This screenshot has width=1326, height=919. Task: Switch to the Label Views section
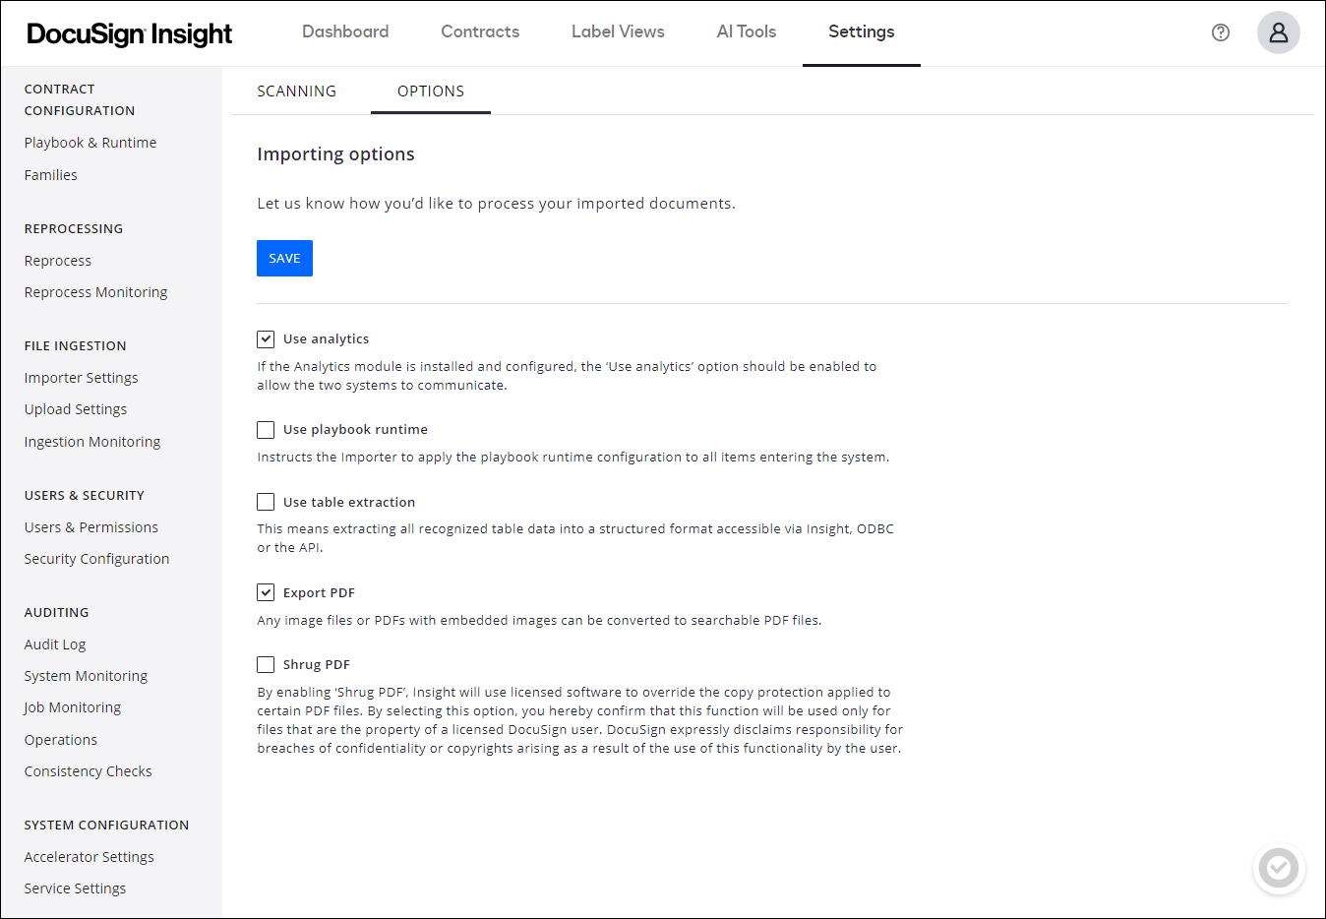(618, 31)
